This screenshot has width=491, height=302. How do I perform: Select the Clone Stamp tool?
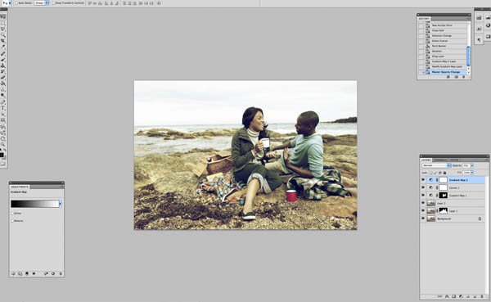point(3,65)
